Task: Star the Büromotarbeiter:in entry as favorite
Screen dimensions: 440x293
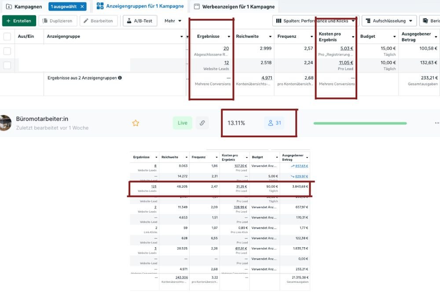Action: [136, 123]
